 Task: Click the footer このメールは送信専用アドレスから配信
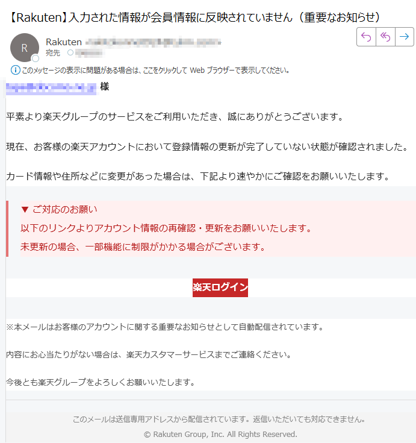(x=219, y=419)
